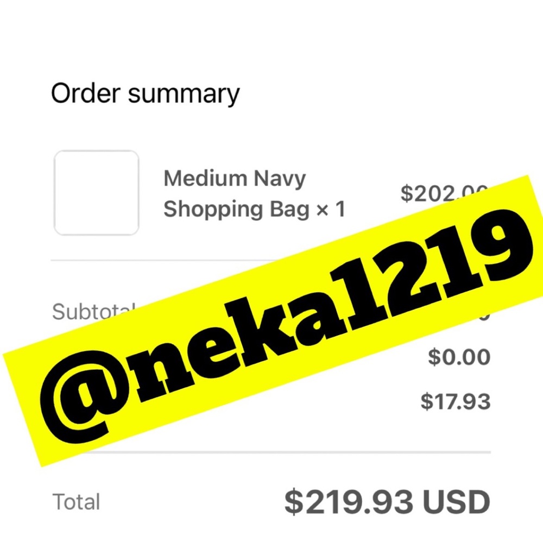Click the word summary in the heading

pyautogui.click(x=184, y=94)
